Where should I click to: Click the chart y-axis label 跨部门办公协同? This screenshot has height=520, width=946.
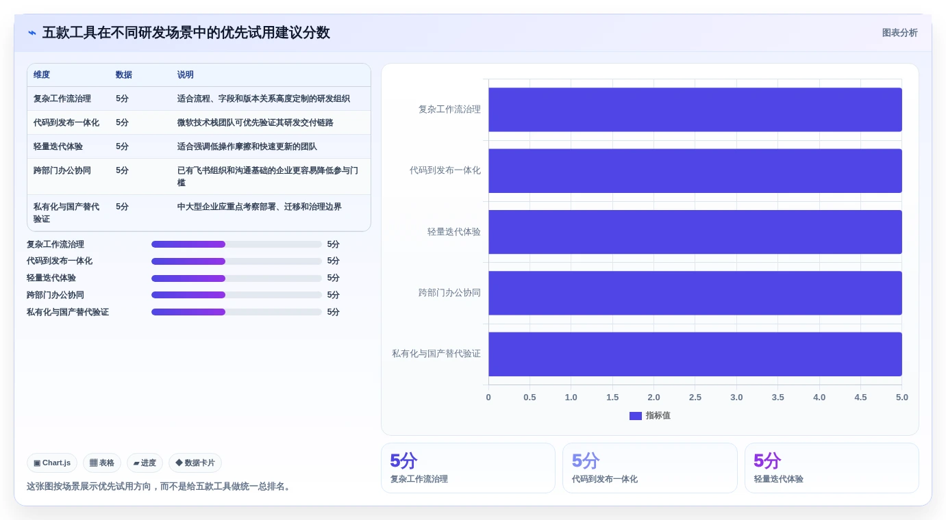tap(449, 293)
